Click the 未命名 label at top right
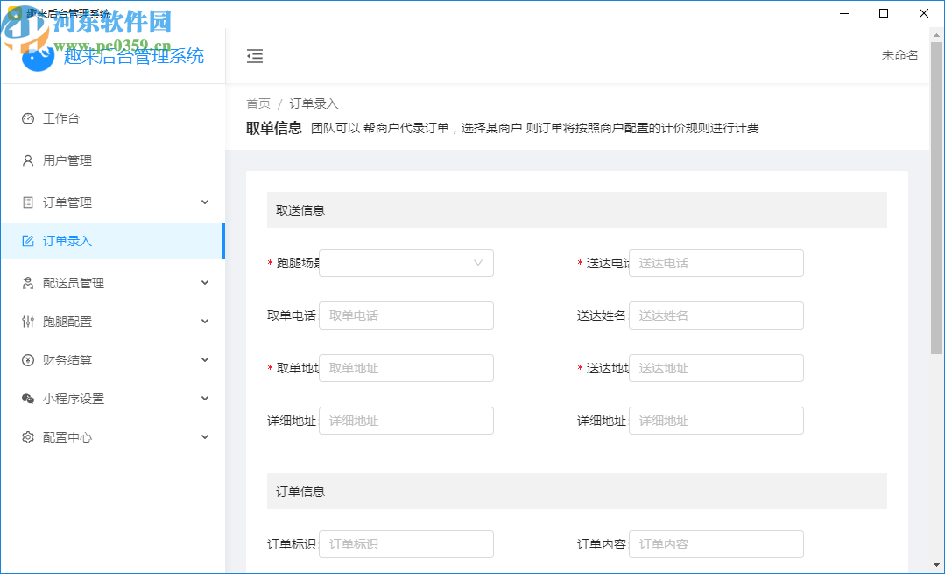 (899, 54)
